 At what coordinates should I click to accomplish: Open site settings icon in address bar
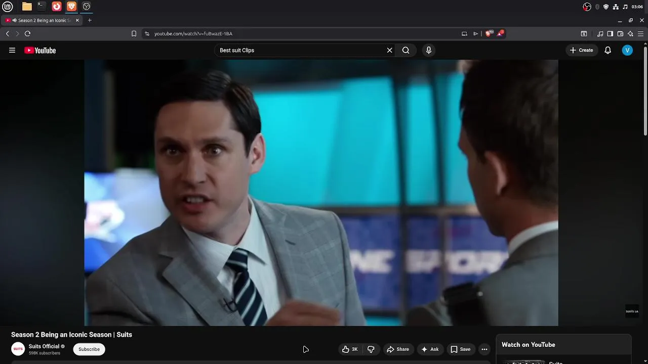coord(147,33)
